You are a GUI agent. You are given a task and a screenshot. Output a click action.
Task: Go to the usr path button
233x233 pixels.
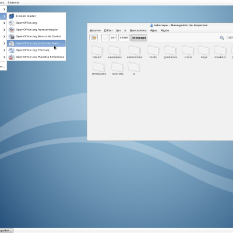tap(114, 38)
